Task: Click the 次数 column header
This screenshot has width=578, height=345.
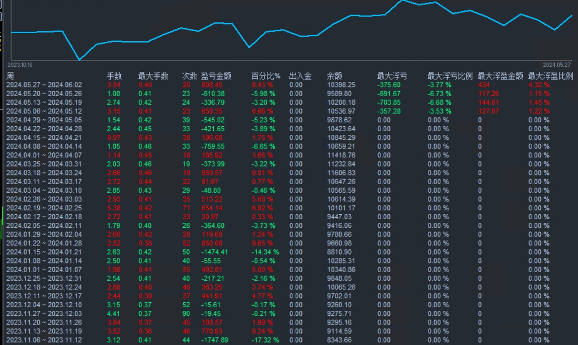Action: pos(190,76)
